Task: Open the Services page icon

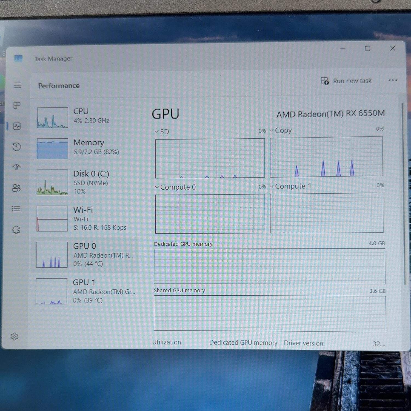Action: pyautogui.click(x=16, y=230)
